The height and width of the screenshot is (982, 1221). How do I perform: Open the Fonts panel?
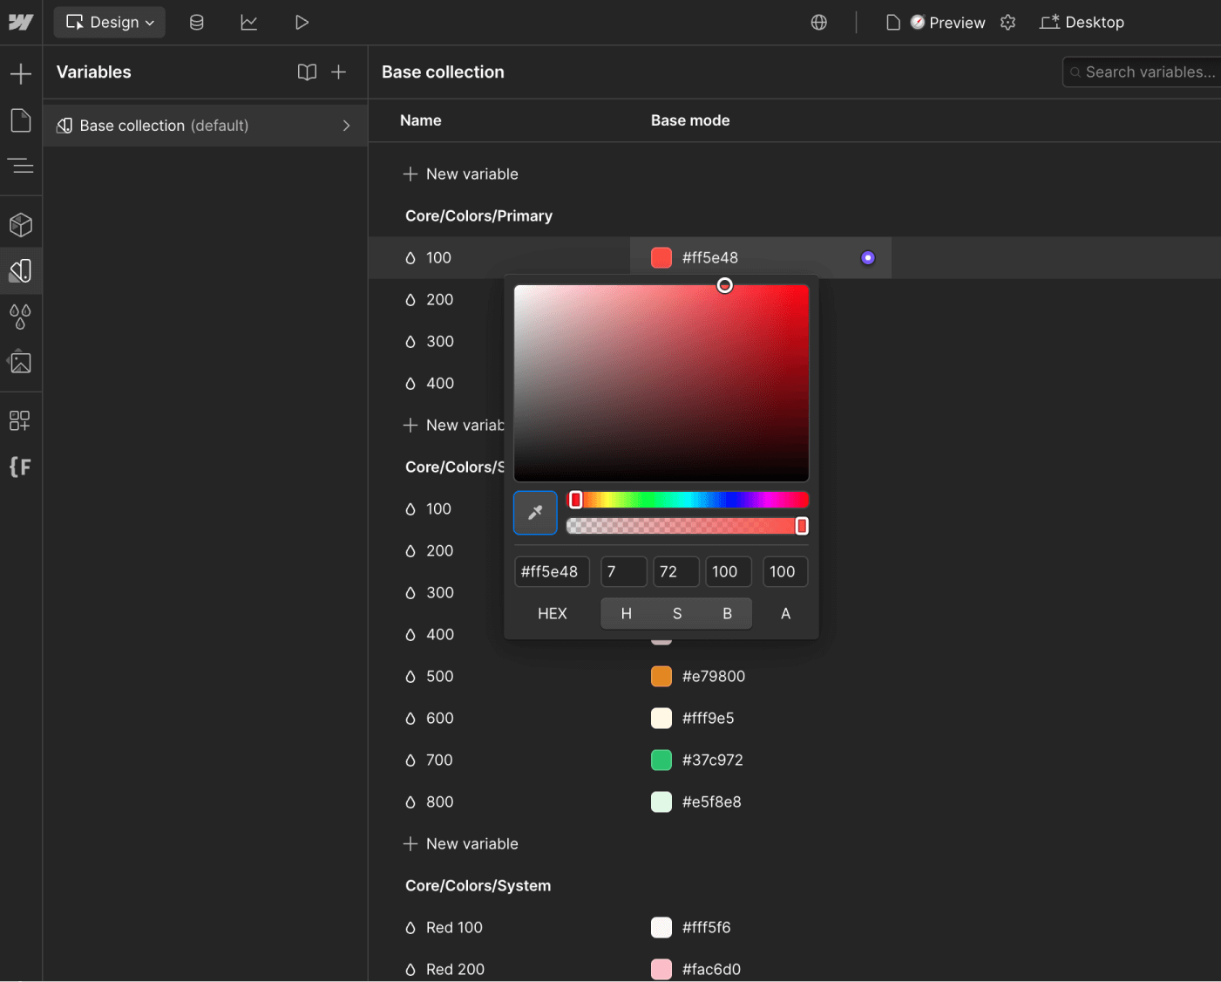21,467
